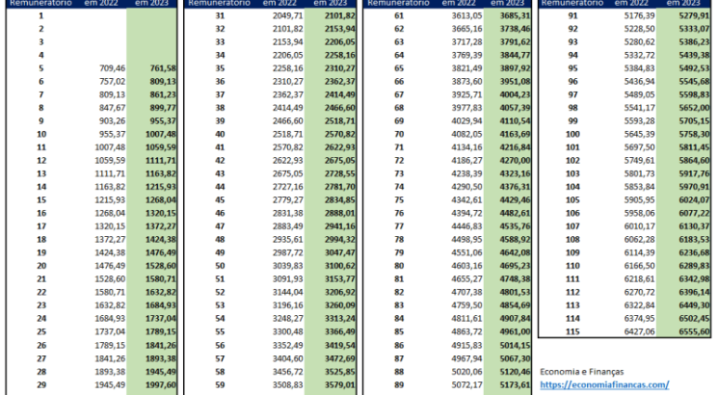
Task: Select the cell with 5652,00
Action: pyautogui.click(x=688, y=108)
